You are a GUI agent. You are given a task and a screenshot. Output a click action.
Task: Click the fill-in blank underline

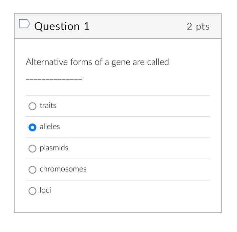54,78
